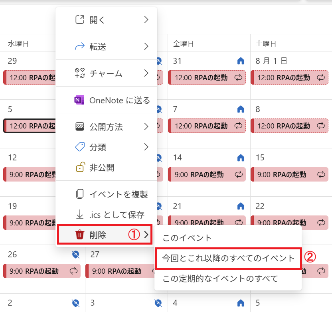Open the 12:00 RPAの起動 event on Saturday 8
332x312 pixels.
pyautogui.click(x=289, y=126)
